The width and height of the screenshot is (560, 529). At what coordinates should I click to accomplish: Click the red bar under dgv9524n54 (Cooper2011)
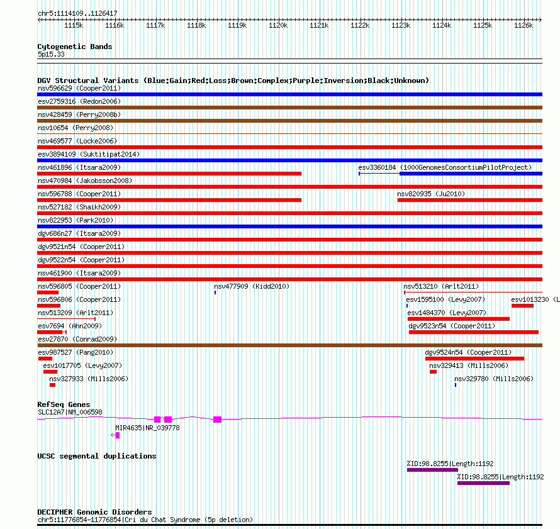474,359
